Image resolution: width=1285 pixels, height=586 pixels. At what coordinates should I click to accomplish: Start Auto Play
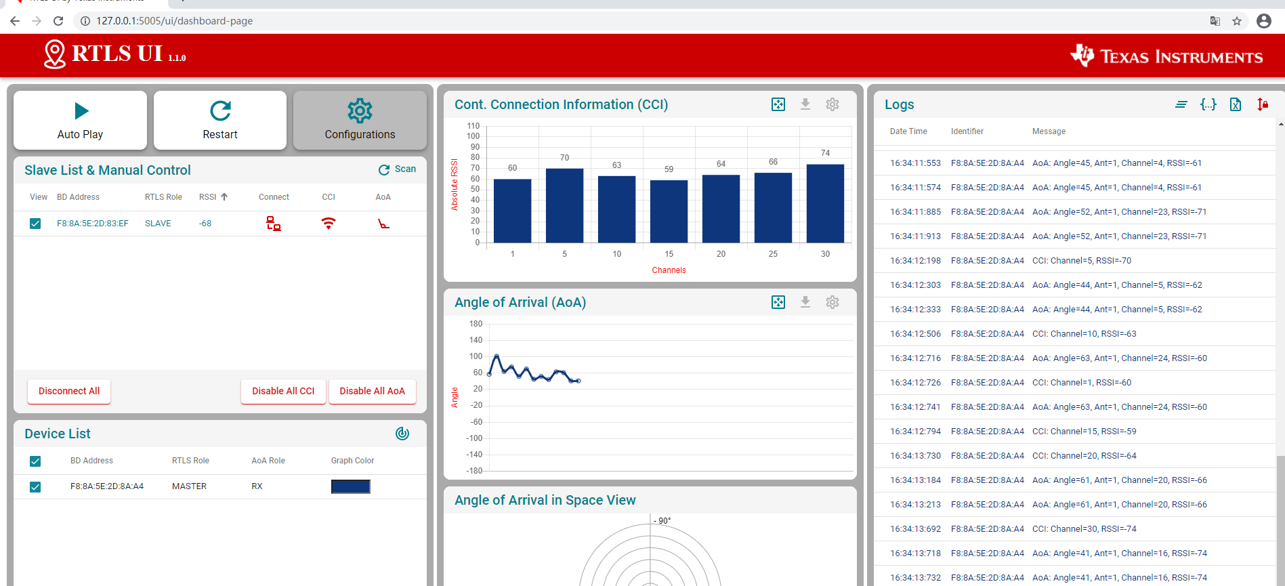click(80, 120)
